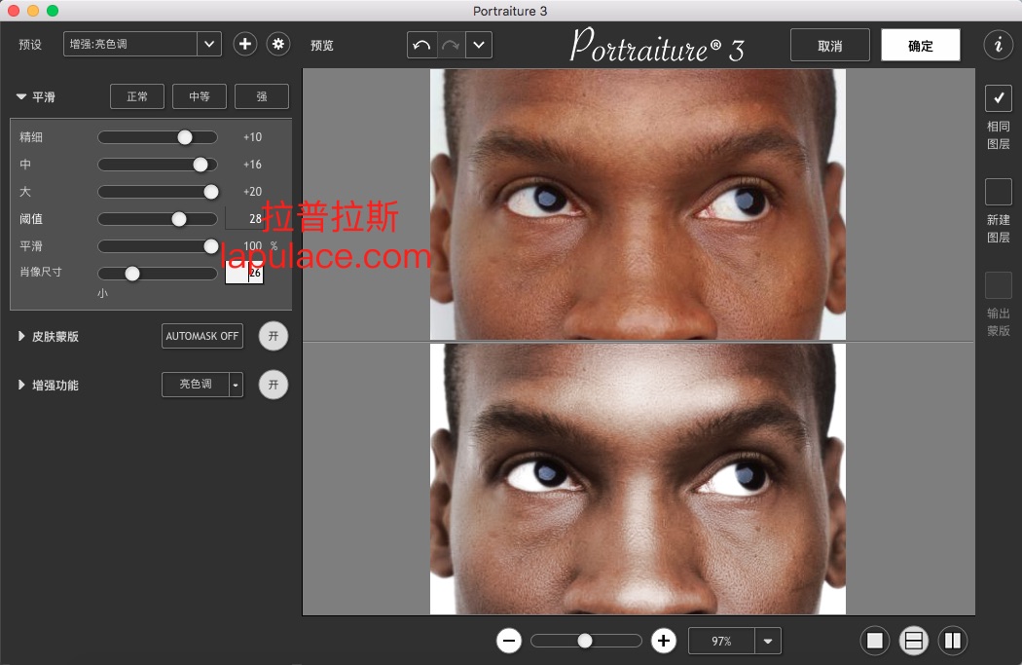The image size is (1022, 665).
Task: Zoom in with the plus button
Action: point(664,641)
